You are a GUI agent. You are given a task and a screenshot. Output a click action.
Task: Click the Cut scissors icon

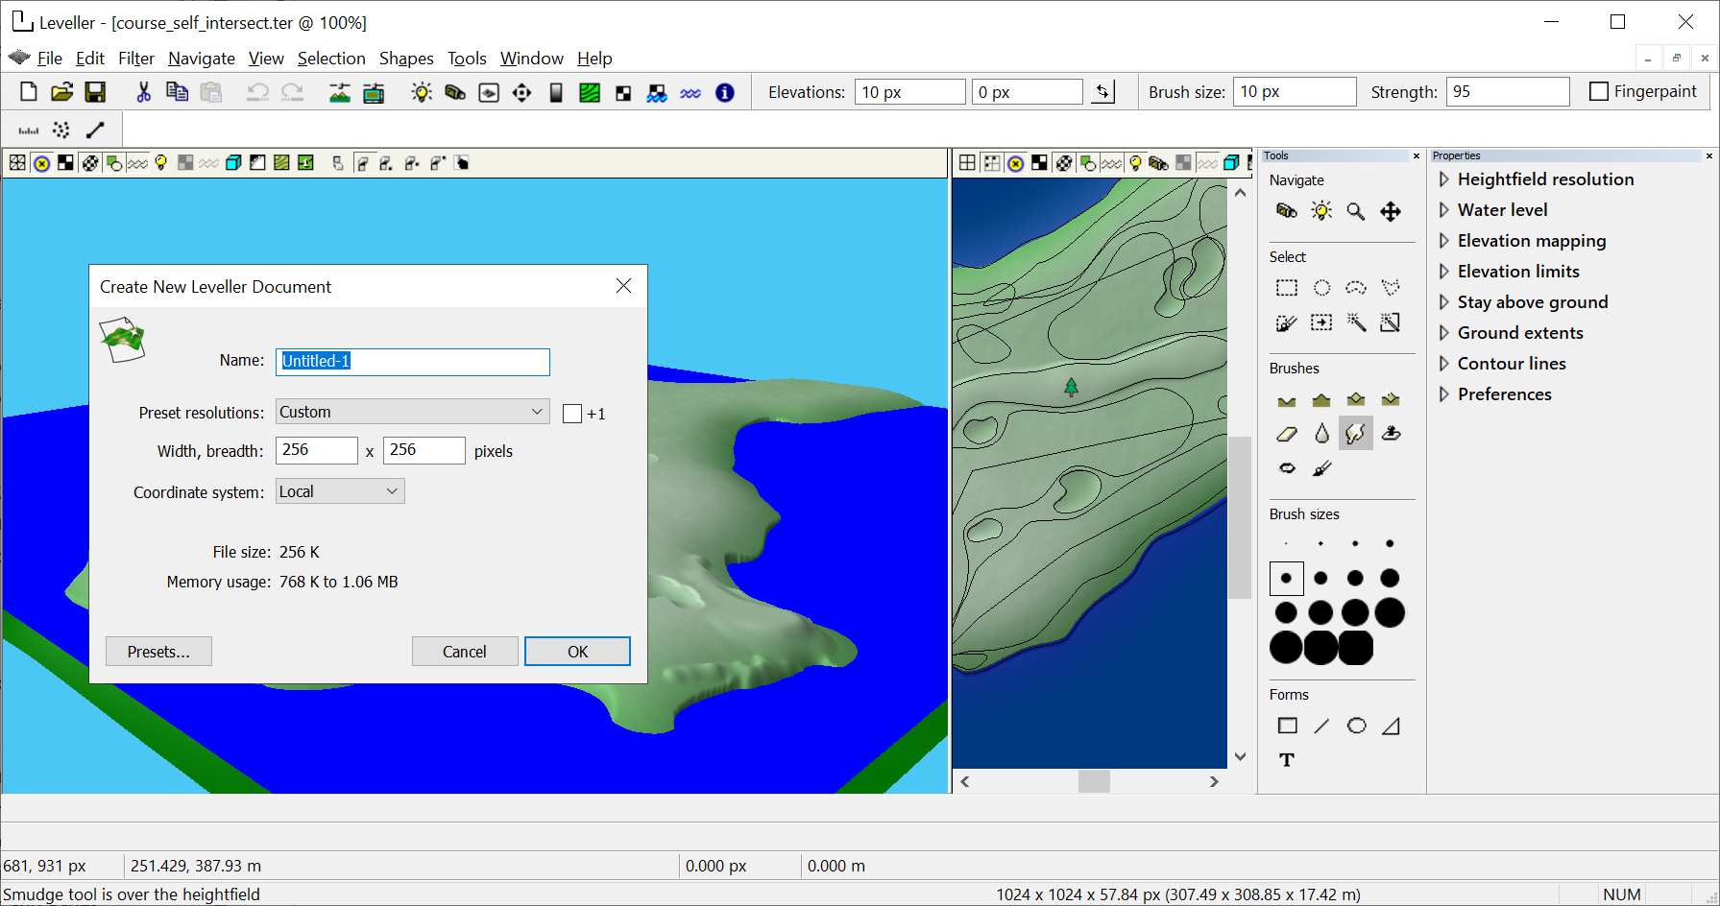tap(143, 92)
